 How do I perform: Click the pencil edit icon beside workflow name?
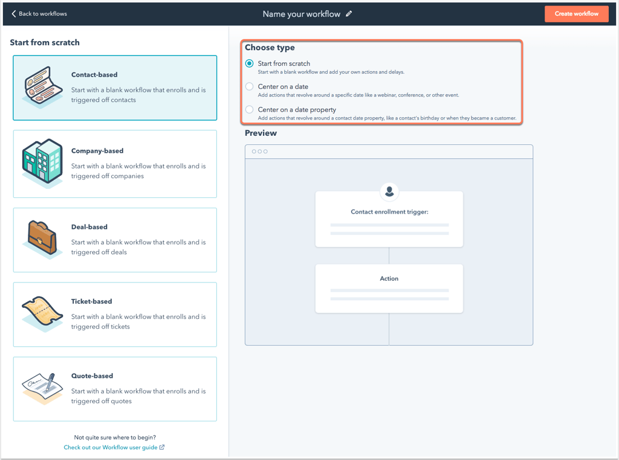pyautogui.click(x=349, y=14)
